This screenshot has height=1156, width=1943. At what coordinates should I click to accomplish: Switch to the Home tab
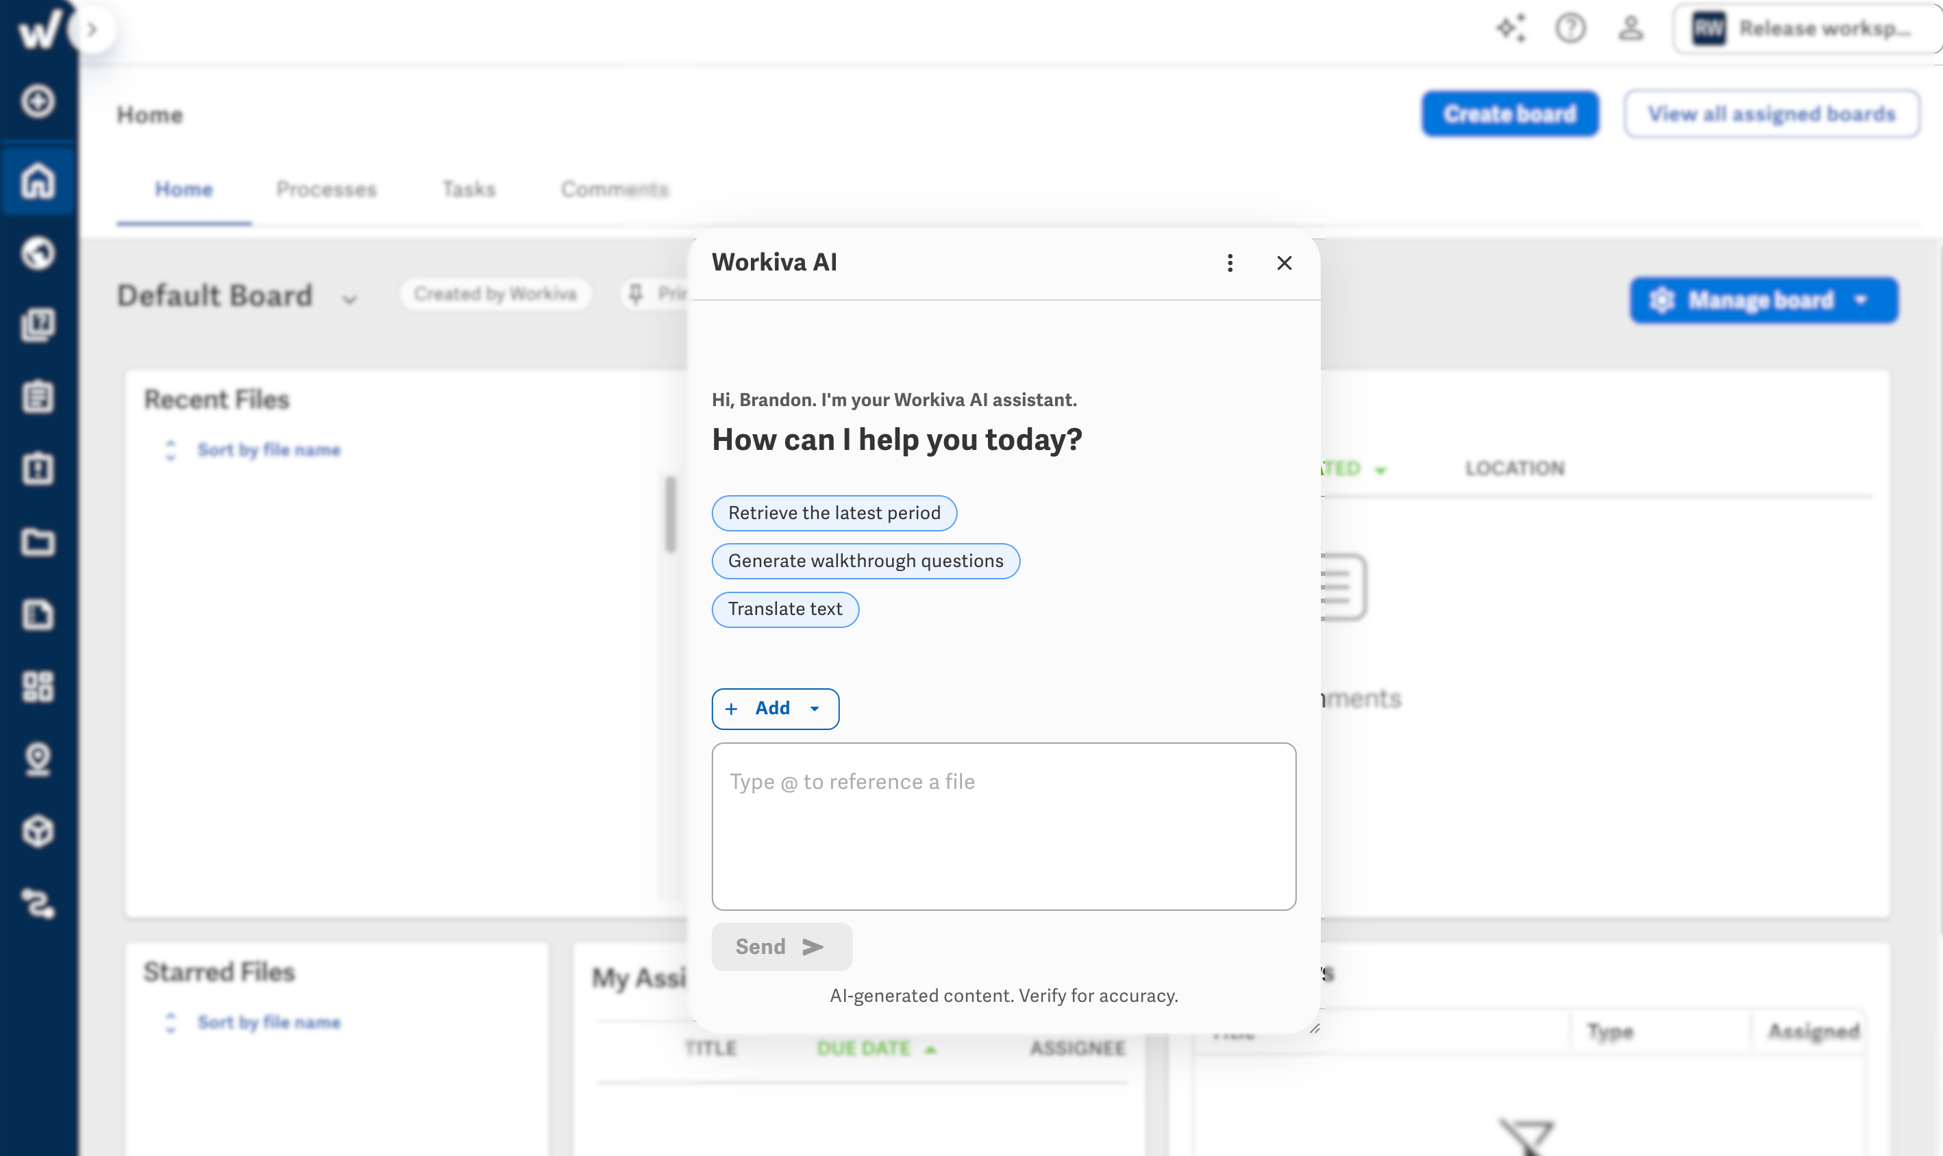(184, 189)
